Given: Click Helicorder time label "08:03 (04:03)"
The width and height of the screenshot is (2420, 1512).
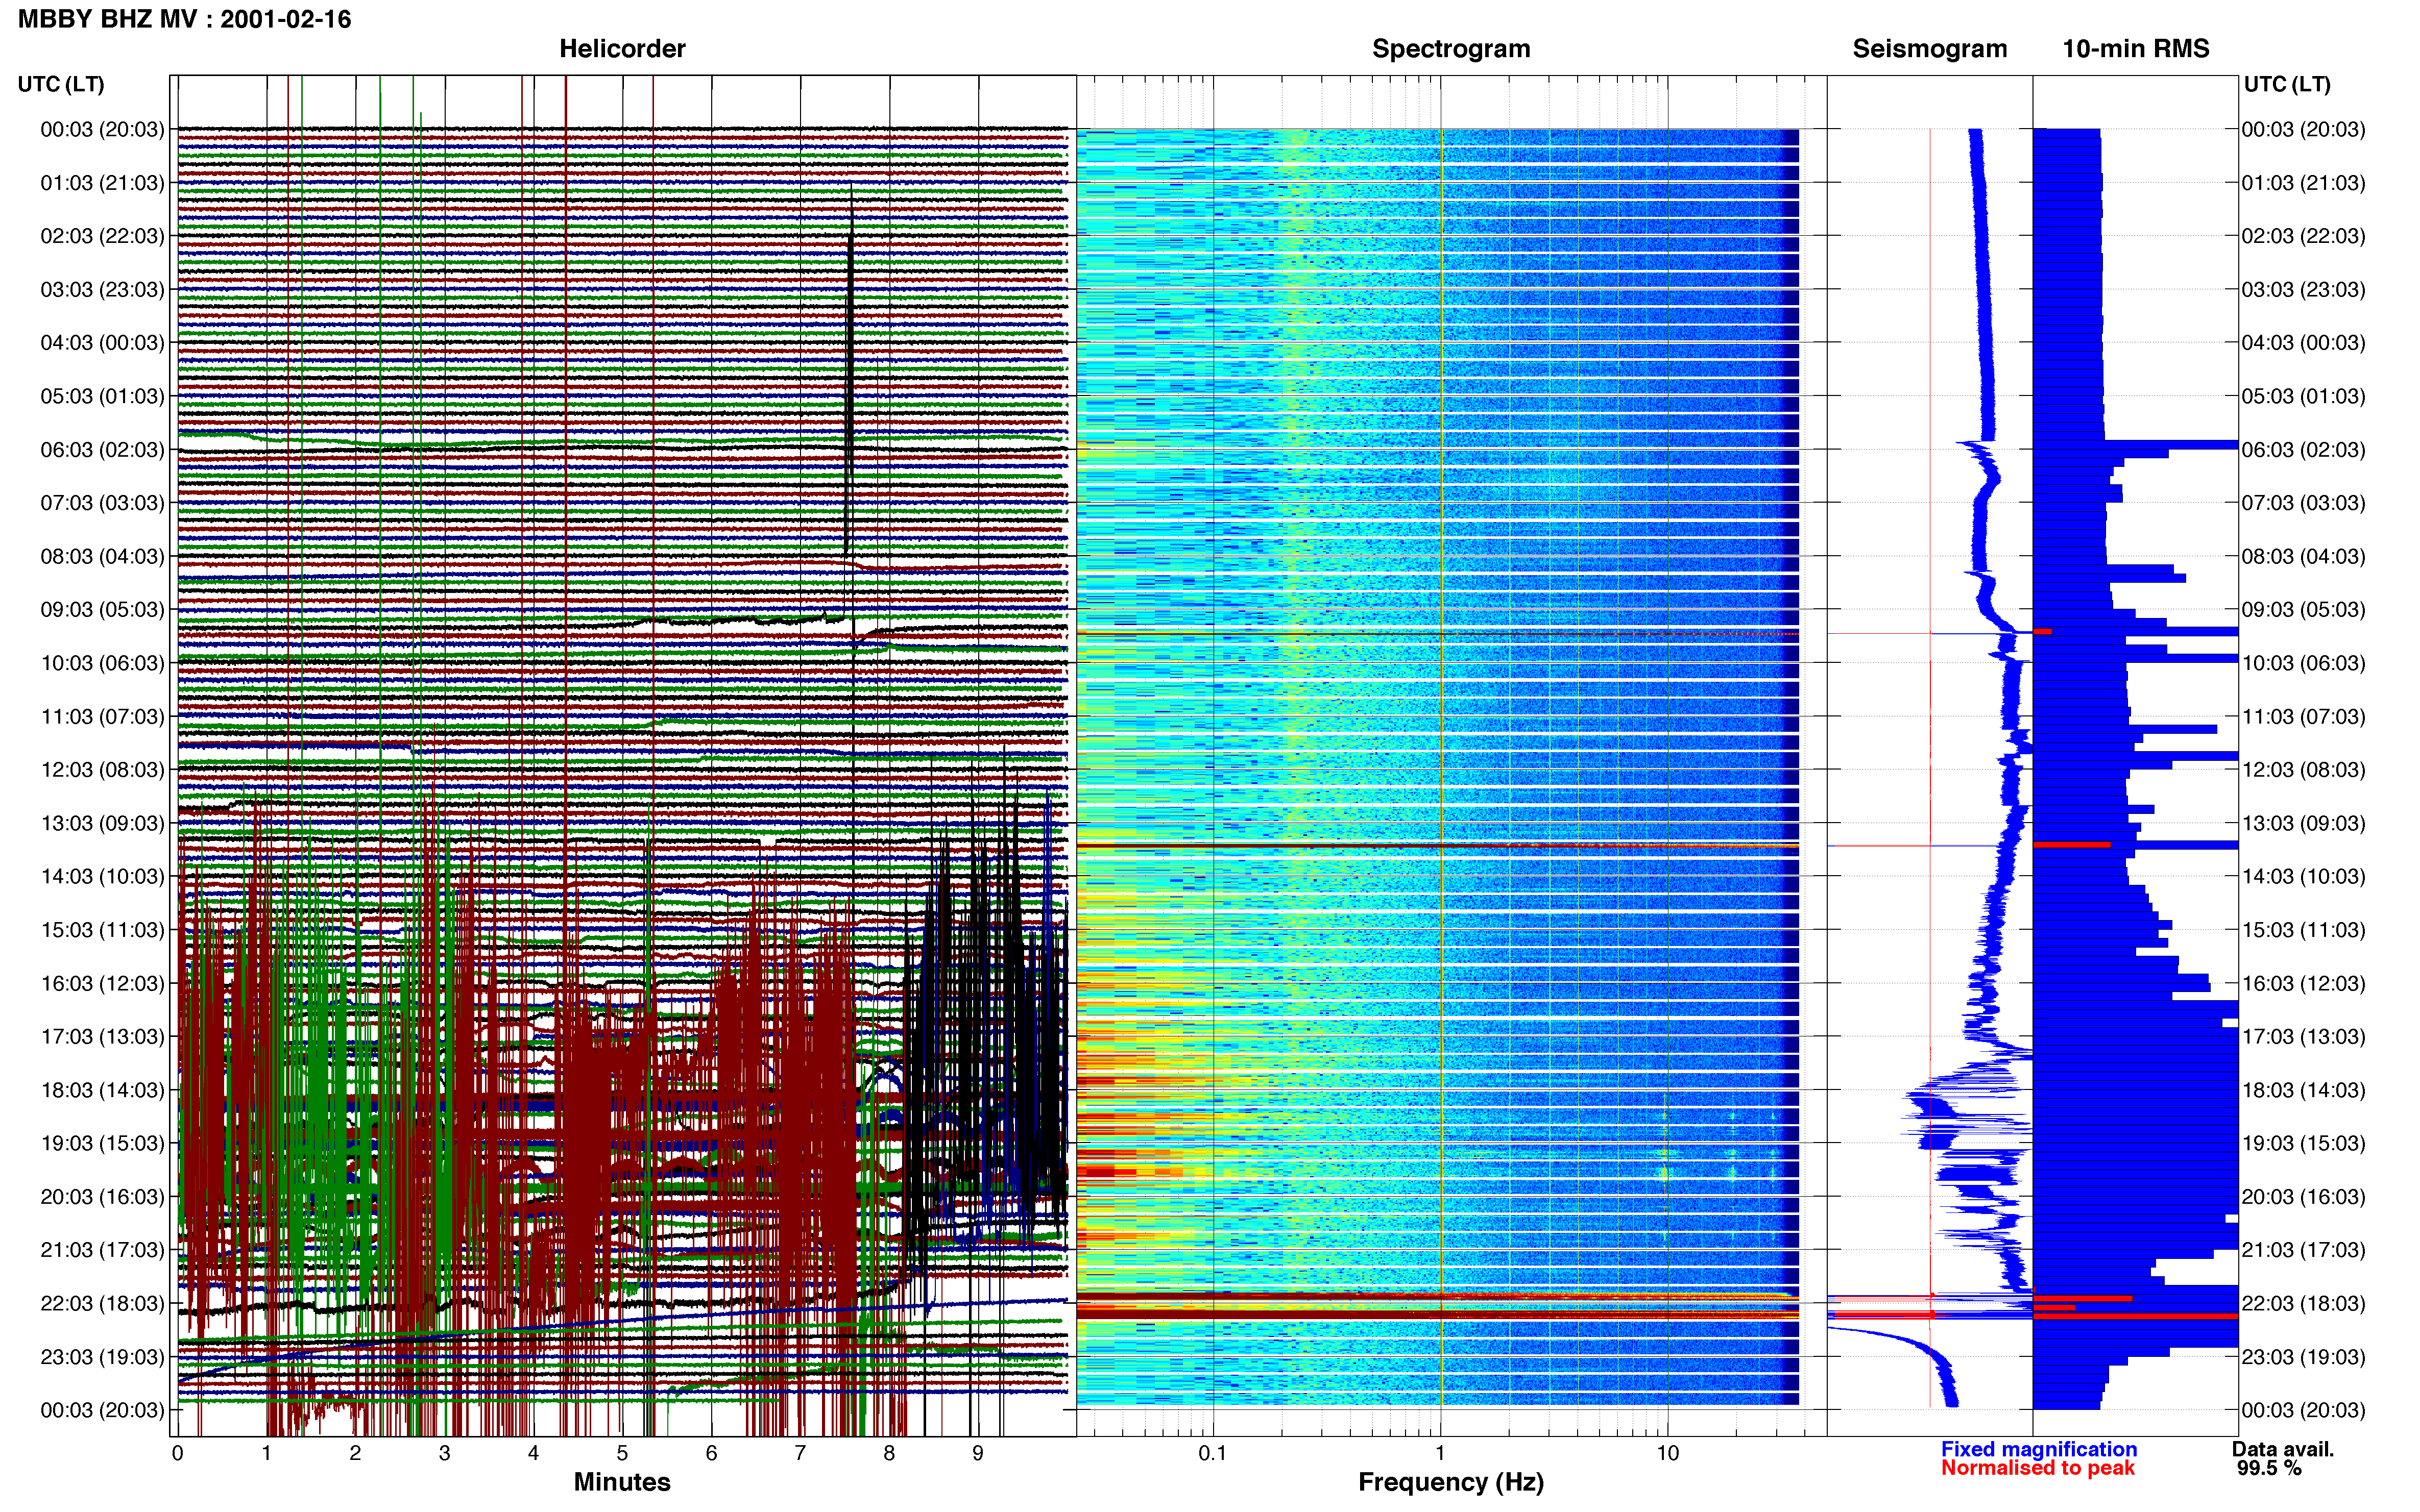Looking at the screenshot, I should [x=102, y=556].
